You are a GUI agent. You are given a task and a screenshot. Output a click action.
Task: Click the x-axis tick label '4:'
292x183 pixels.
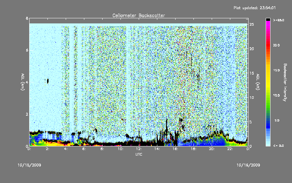[x=66, y=149]
